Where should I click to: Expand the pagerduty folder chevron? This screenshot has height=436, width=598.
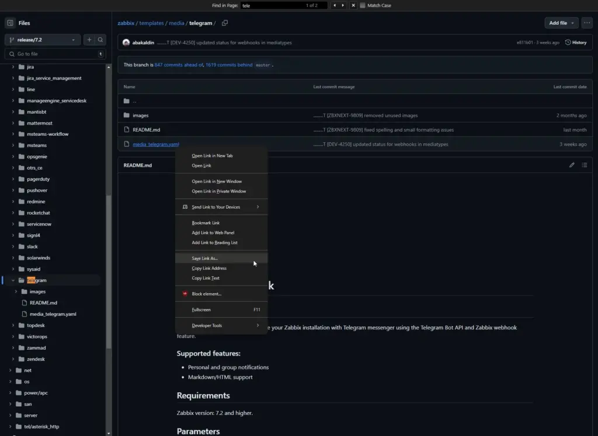pos(13,179)
